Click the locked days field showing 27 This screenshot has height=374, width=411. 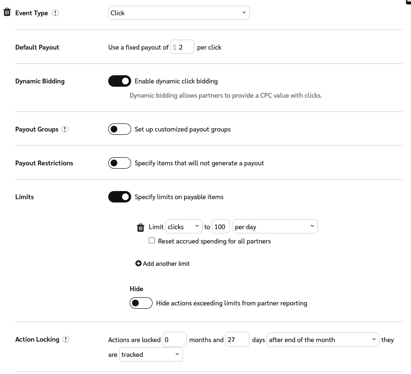237,340
